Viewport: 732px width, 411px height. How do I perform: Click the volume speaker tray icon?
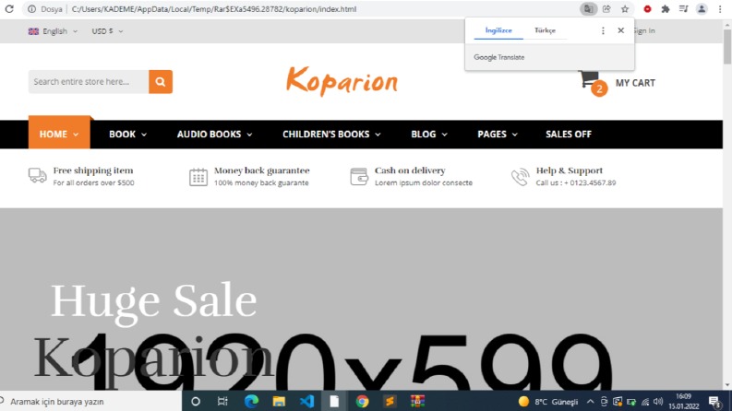[658, 402]
